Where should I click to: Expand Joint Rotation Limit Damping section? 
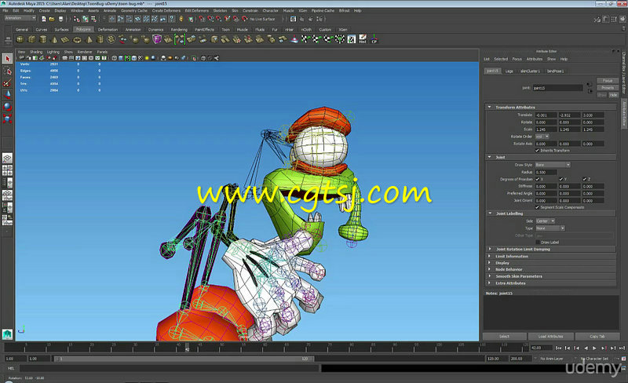(489, 249)
